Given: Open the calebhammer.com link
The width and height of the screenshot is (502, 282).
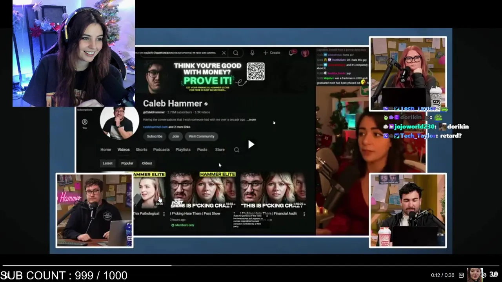Looking at the screenshot, I should [155, 127].
